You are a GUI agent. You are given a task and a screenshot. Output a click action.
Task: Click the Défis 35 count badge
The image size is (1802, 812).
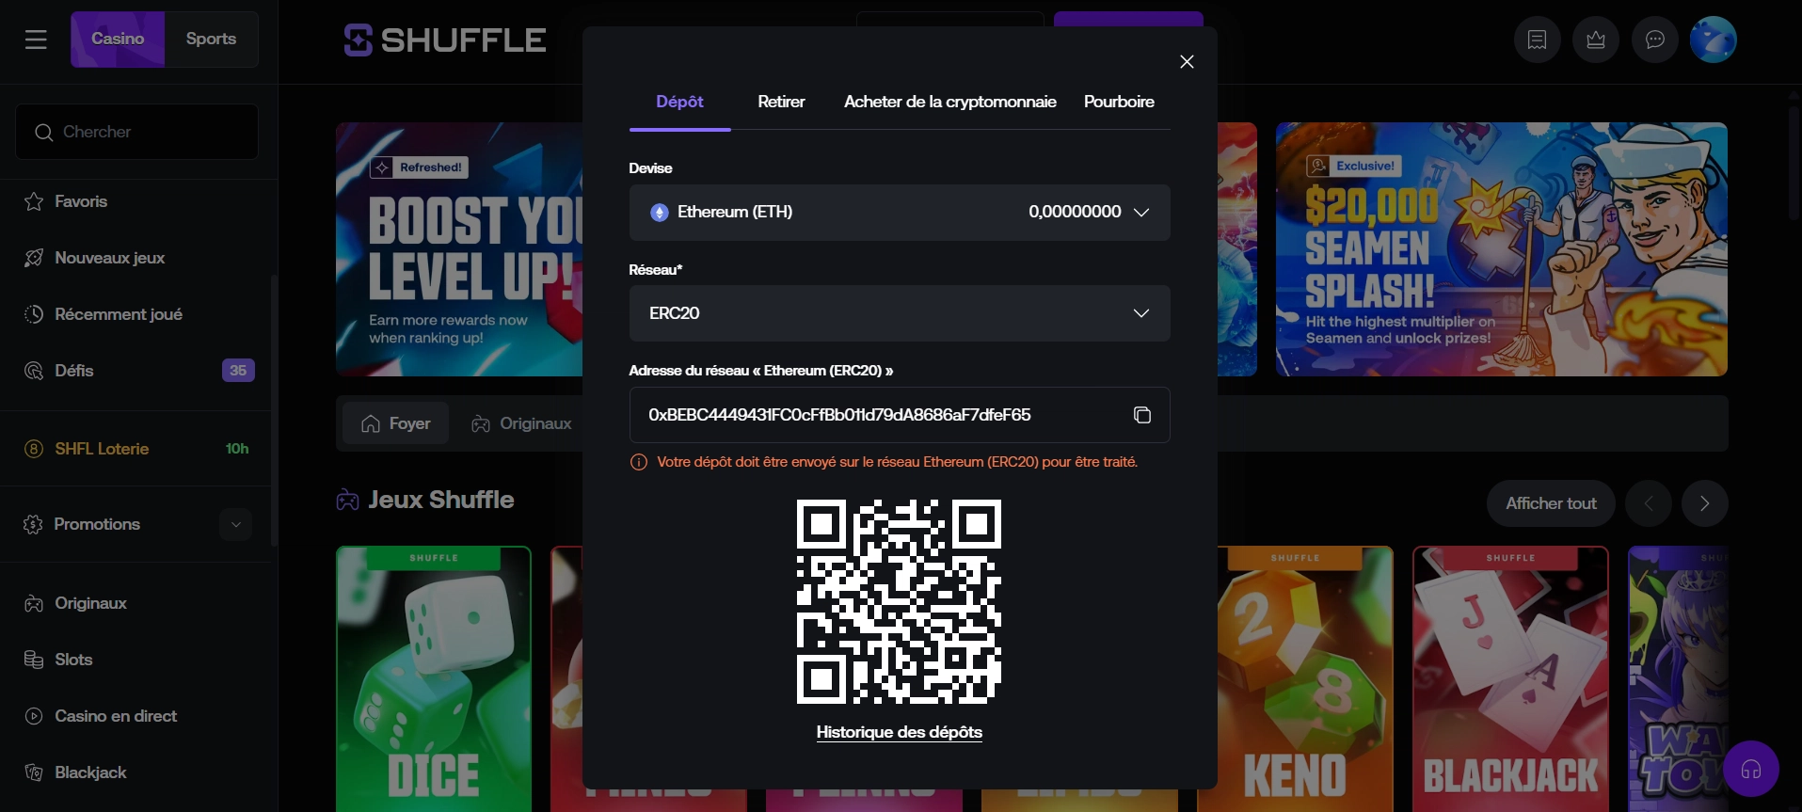[238, 371]
